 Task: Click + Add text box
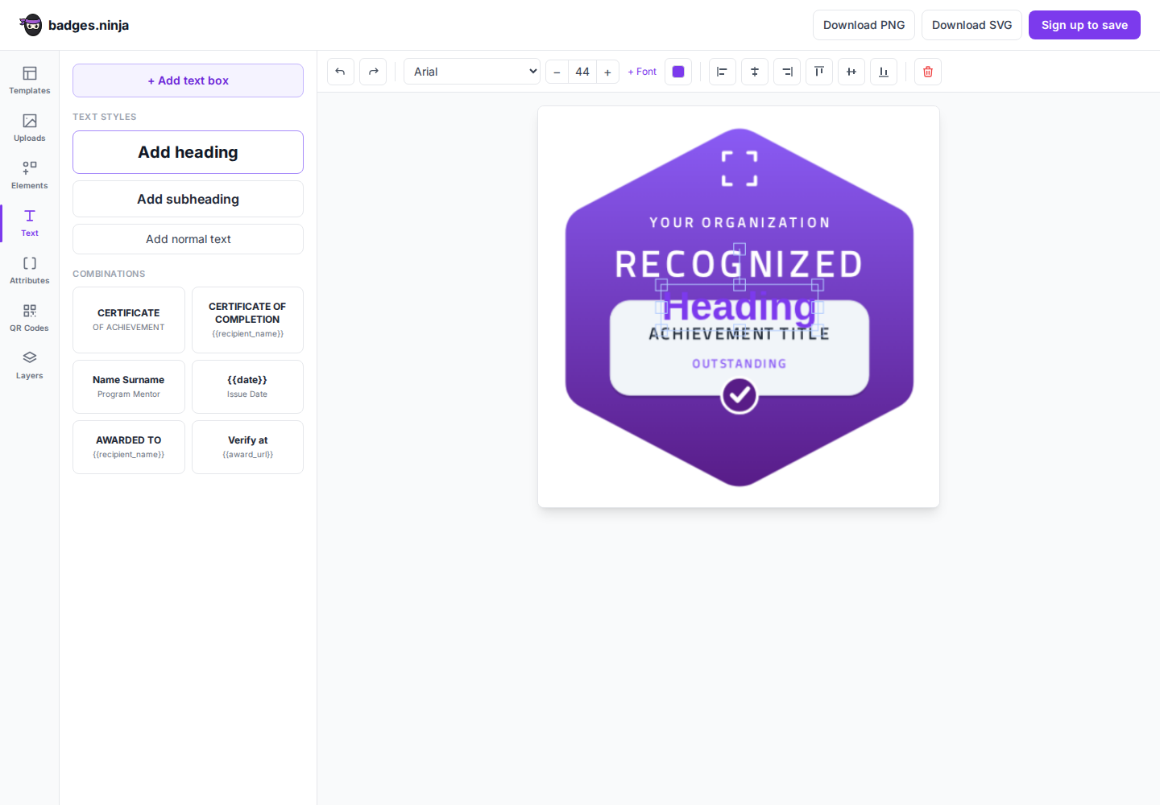pyautogui.click(x=188, y=80)
